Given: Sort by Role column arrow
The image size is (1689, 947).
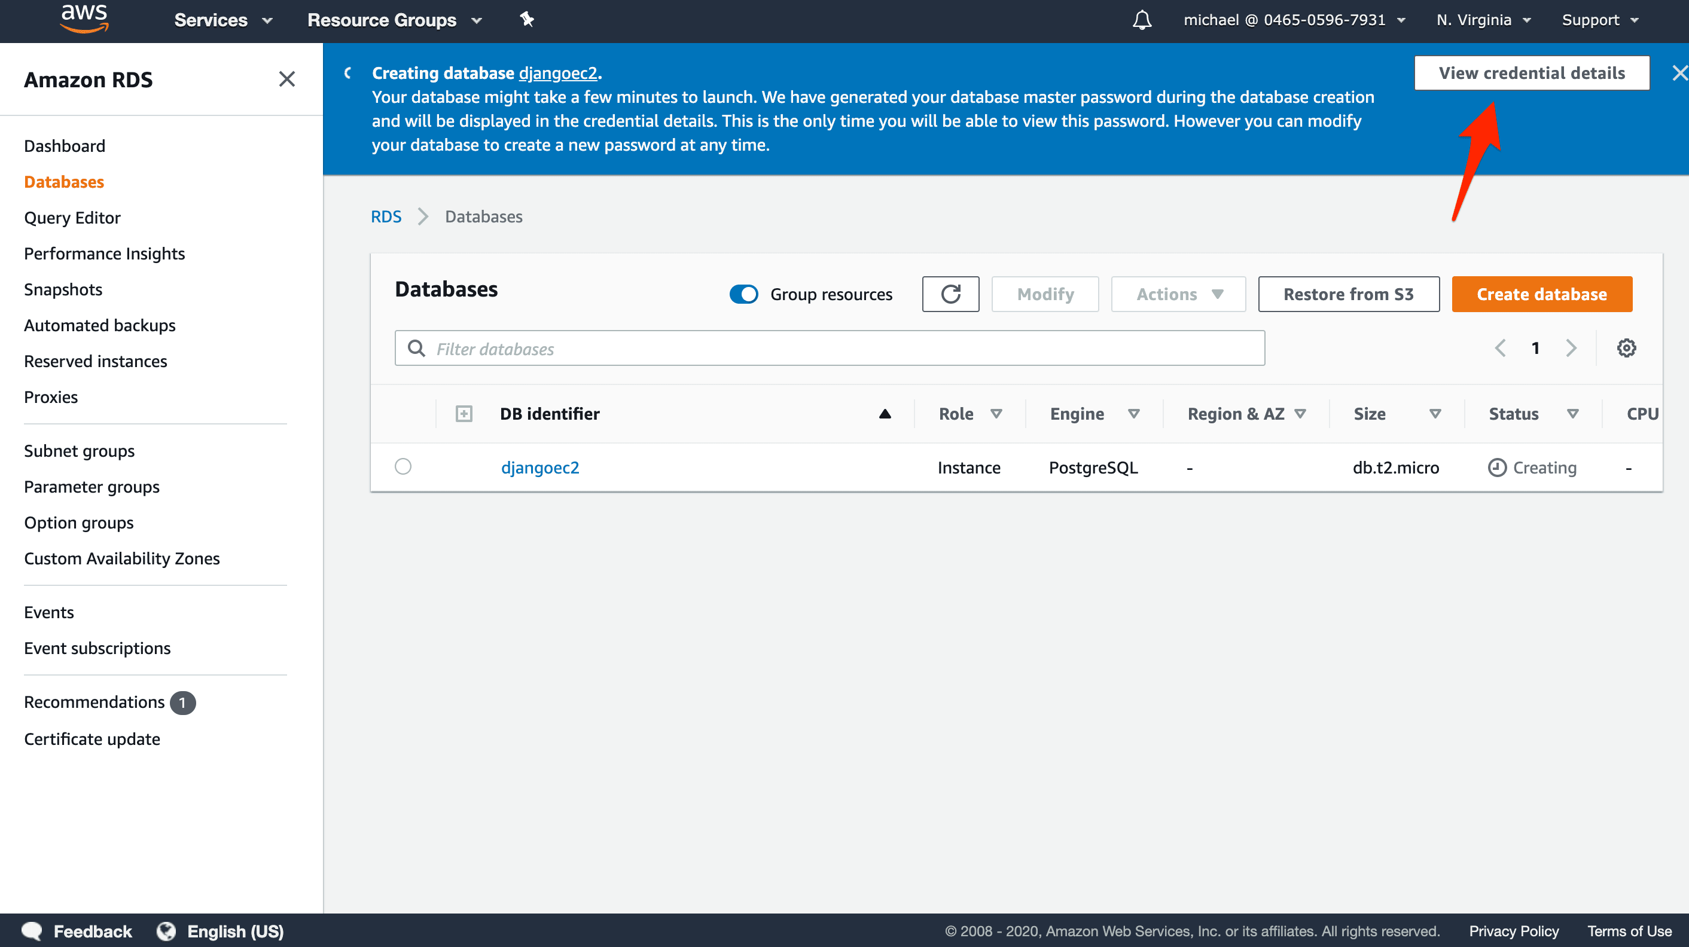Looking at the screenshot, I should tap(996, 414).
